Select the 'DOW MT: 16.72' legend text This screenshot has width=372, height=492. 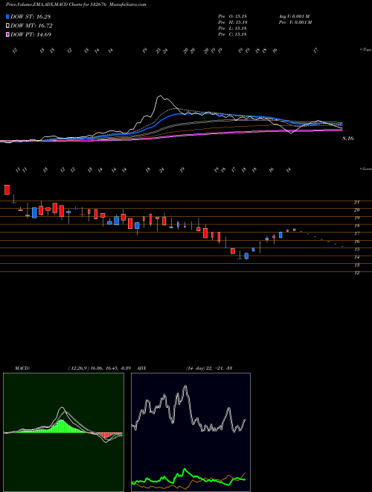(31, 26)
